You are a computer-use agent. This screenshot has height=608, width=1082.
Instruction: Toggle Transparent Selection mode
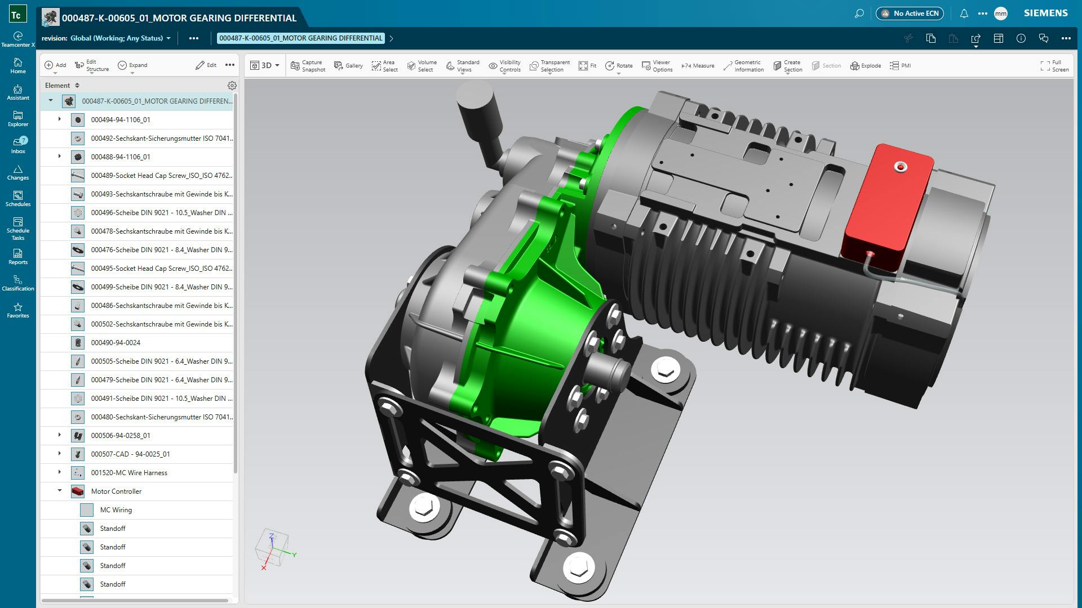coord(549,65)
